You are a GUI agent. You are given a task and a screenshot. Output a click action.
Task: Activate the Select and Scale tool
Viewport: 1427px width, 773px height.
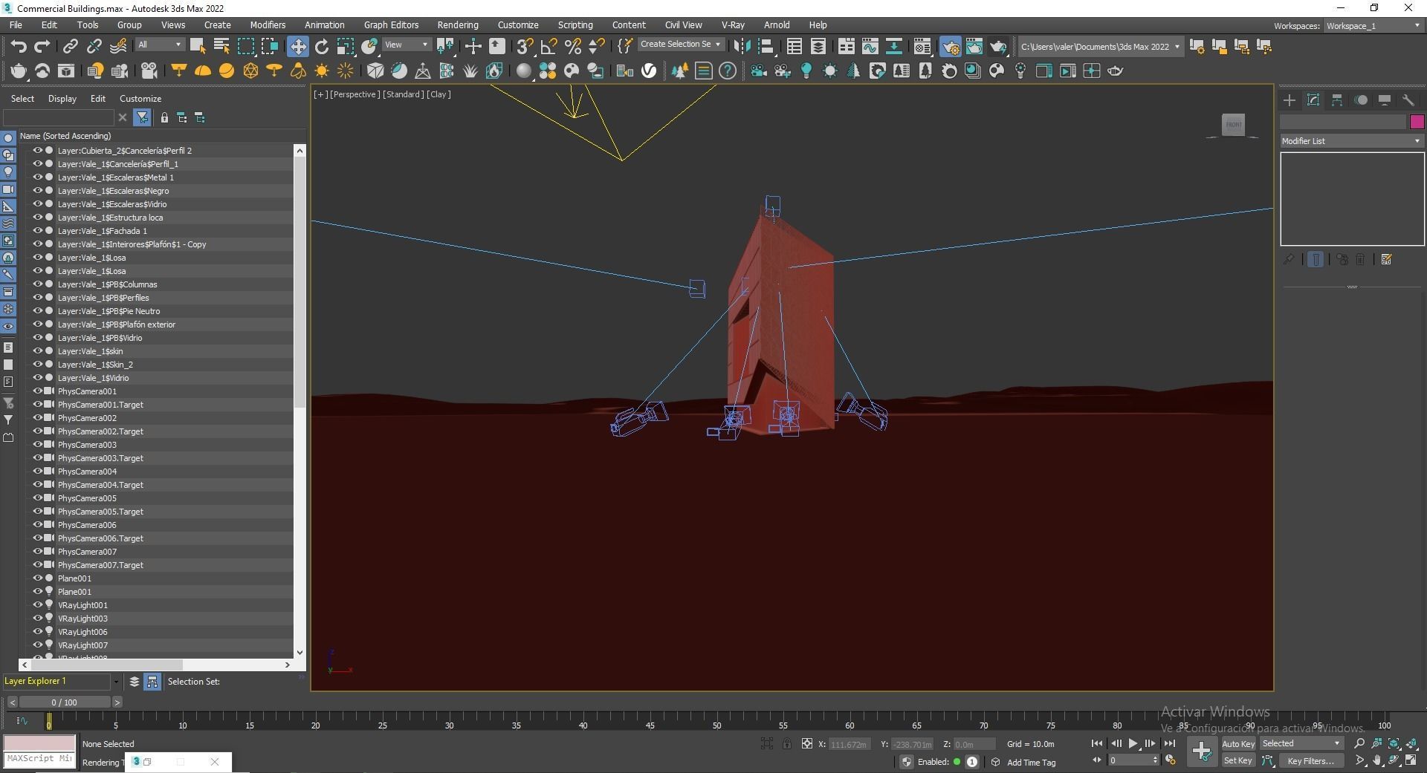click(346, 46)
